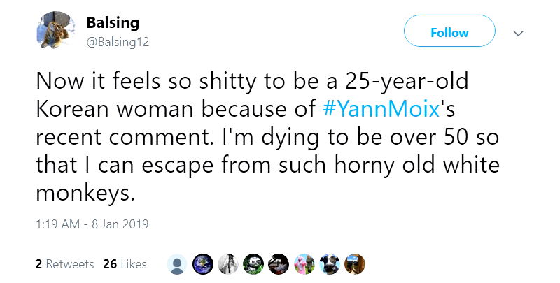Open the green cartoon liker avatar
The width and height of the screenshot is (560, 283).
(x=253, y=263)
